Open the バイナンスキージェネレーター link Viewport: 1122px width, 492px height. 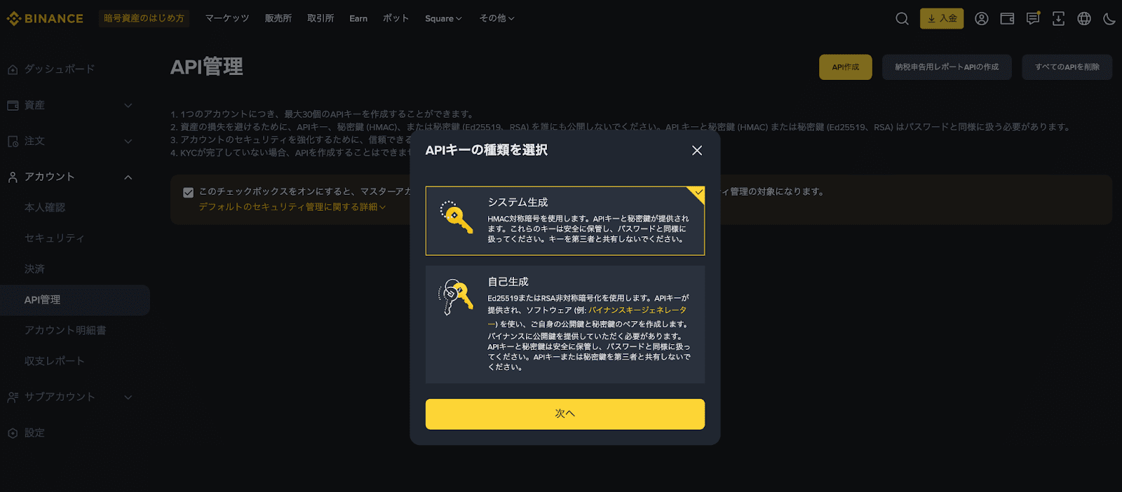[x=637, y=310]
